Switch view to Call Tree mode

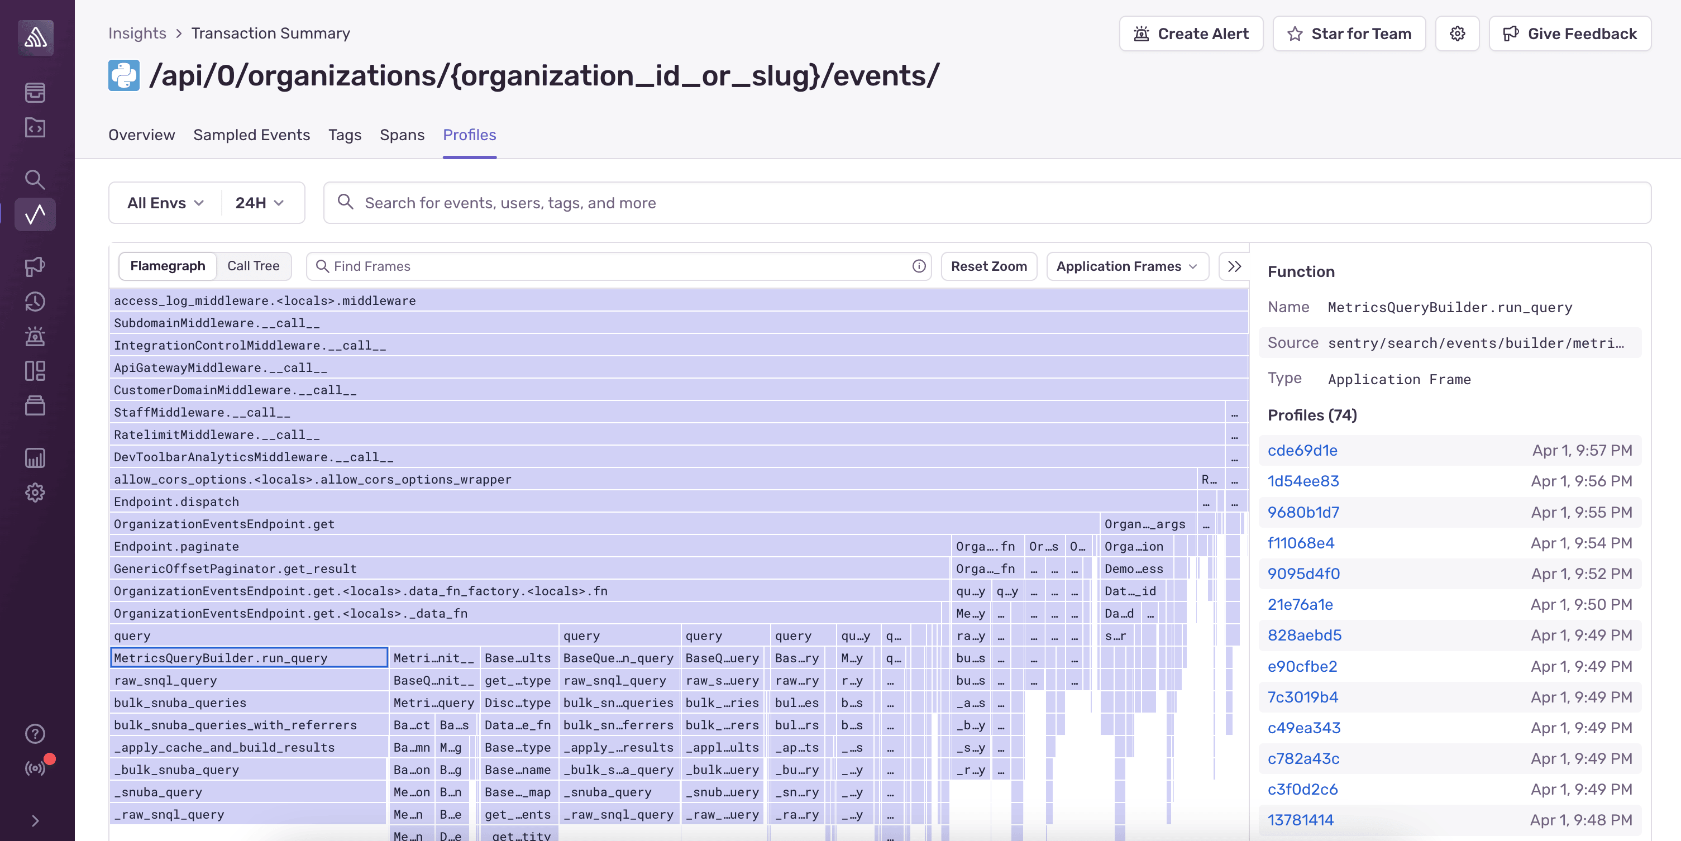(253, 266)
